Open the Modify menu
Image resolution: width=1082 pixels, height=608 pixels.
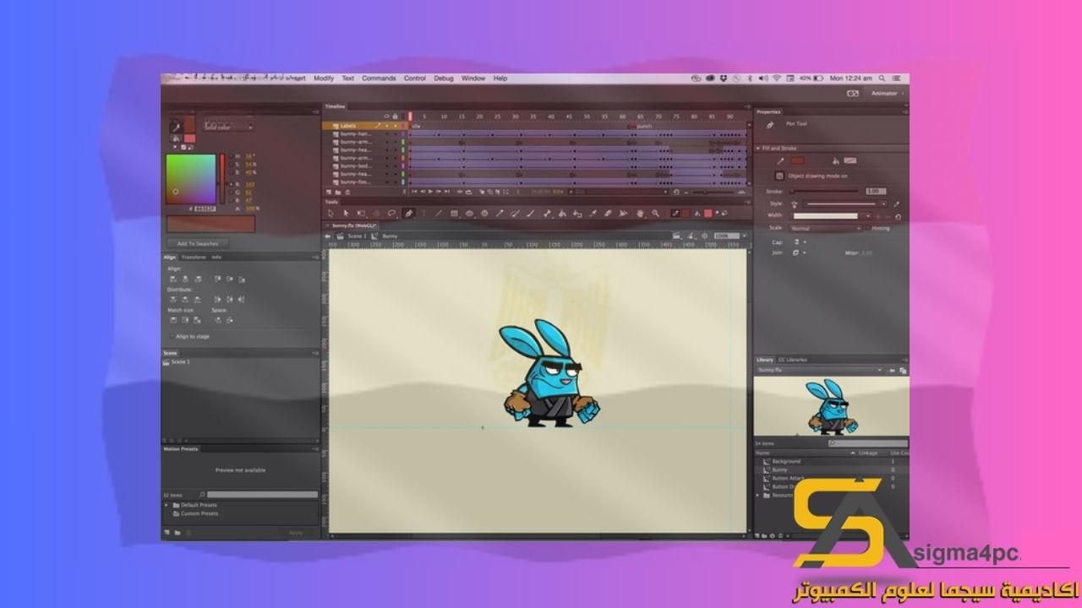click(324, 78)
